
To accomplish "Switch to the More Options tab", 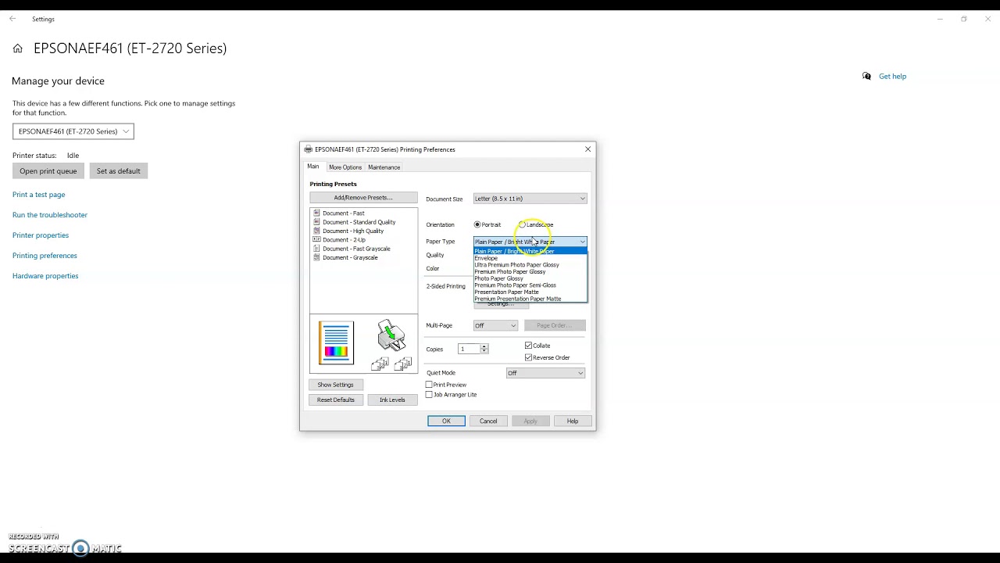I will tap(345, 167).
